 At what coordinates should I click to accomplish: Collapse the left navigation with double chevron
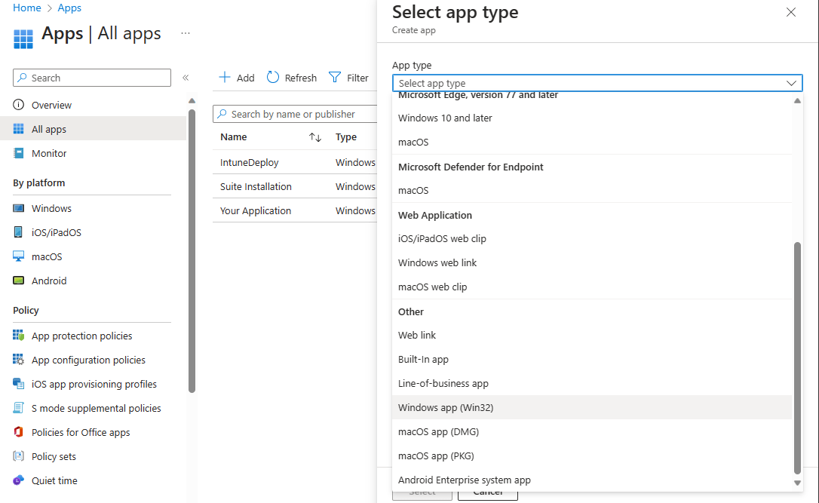click(x=186, y=78)
